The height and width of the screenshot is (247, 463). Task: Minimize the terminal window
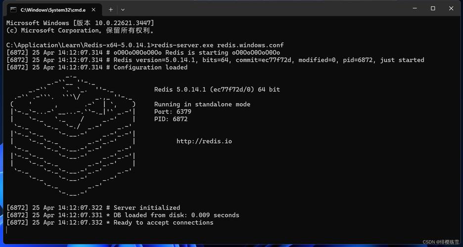click(x=415, y=8)
